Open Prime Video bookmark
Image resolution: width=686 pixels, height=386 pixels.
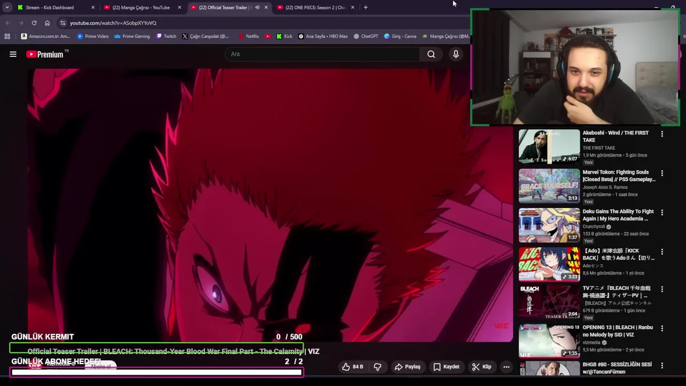click(x=93, y=36)
